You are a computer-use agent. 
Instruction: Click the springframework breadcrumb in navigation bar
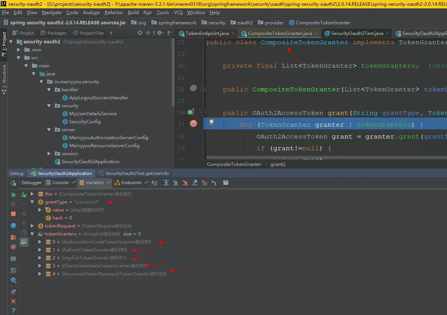[177, 23]
